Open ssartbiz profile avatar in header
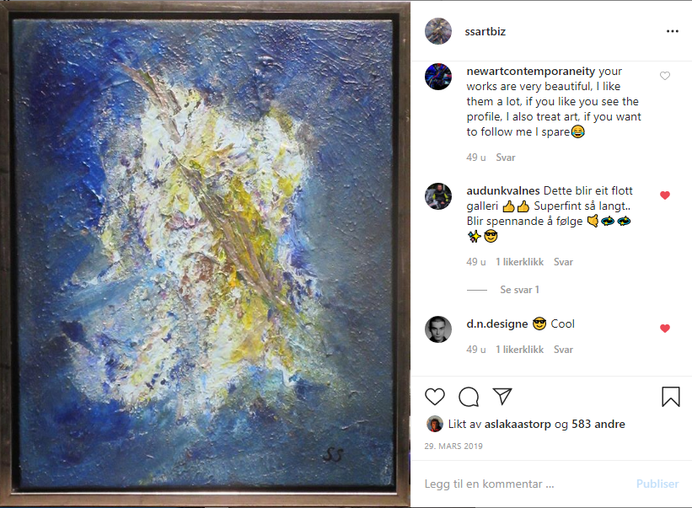The height and width of the screenshot is (508, 692). (x=438, y=31)
